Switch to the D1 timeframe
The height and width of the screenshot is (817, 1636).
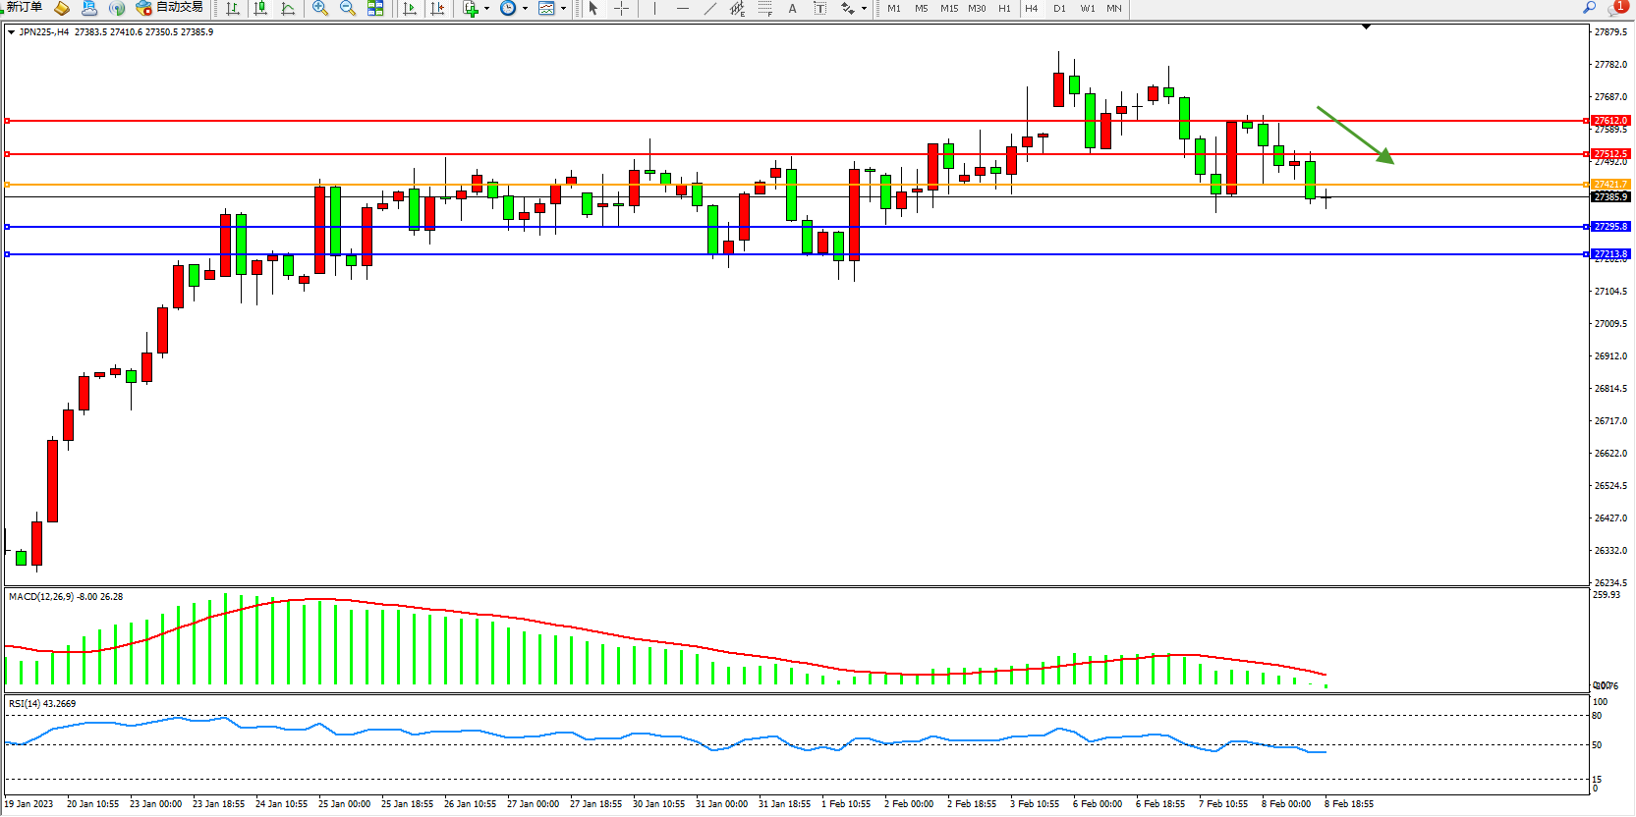1059,9
